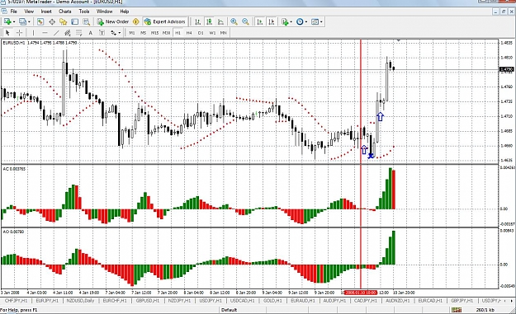This screenshot has height=314, width=516.
Task: Click the Periodicity clock icon
Action: [x=300, y=21]
